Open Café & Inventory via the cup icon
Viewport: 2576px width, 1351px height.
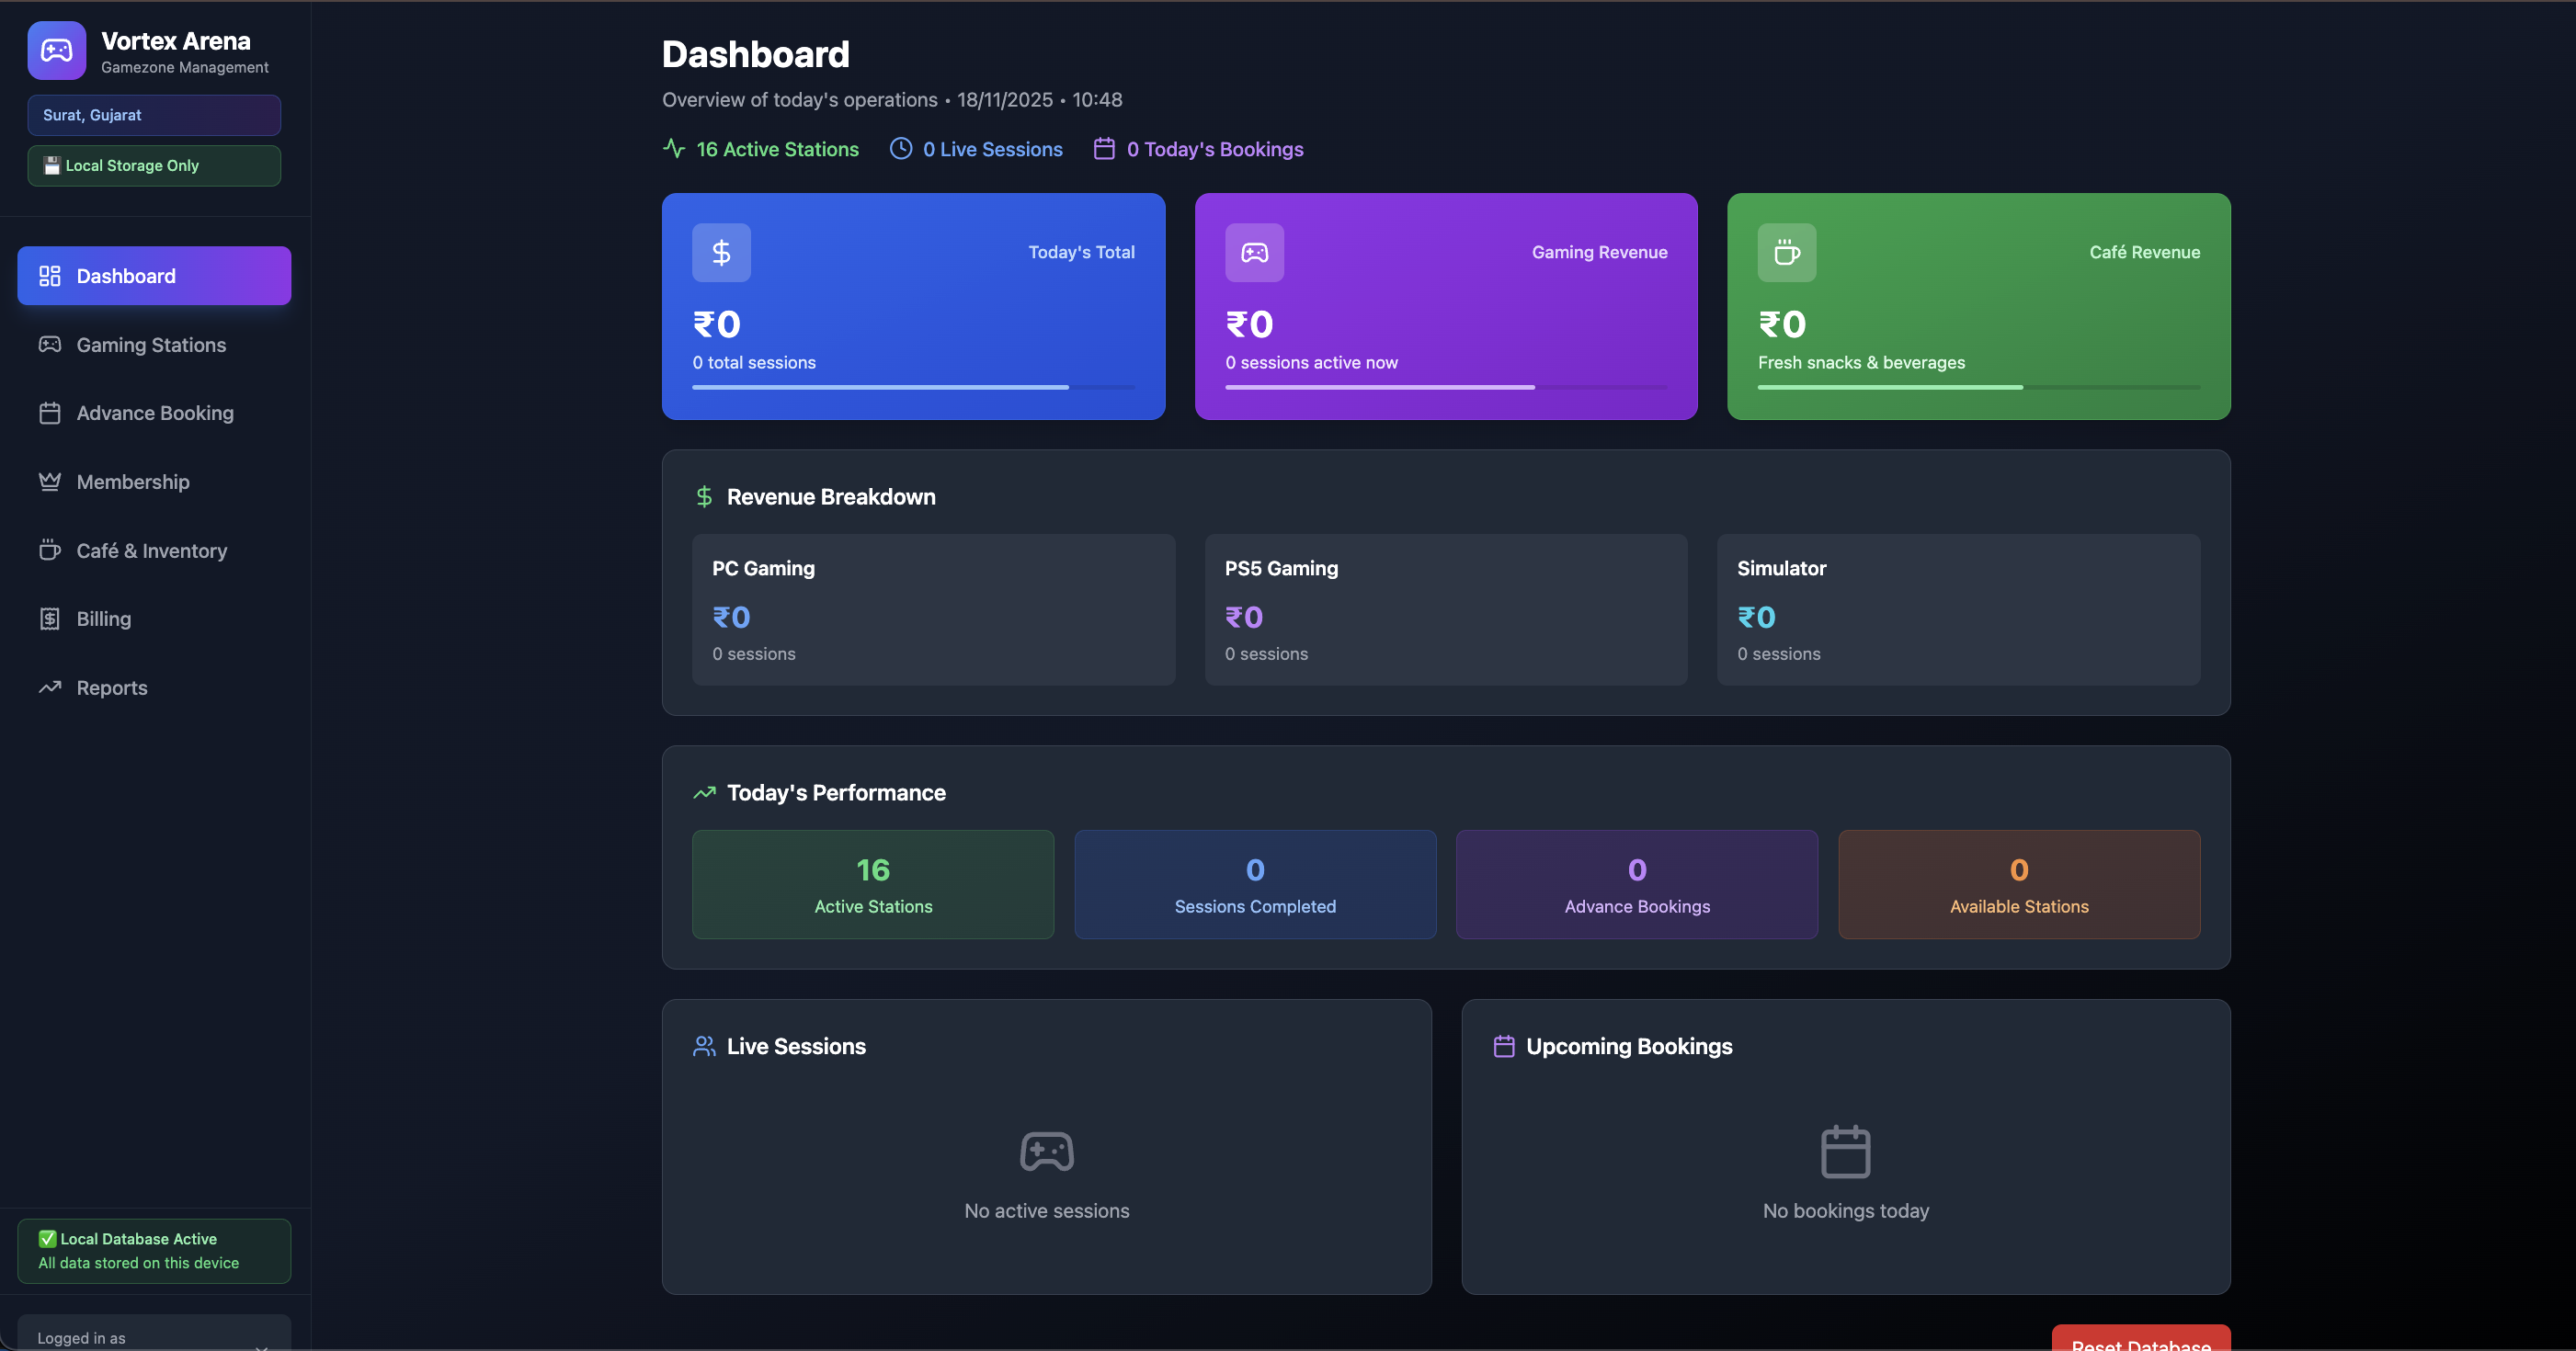tap(50, 550)
